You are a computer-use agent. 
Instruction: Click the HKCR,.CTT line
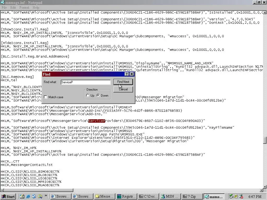[x=10, y=161]
